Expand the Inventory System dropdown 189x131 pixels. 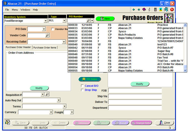click(45, 21)
